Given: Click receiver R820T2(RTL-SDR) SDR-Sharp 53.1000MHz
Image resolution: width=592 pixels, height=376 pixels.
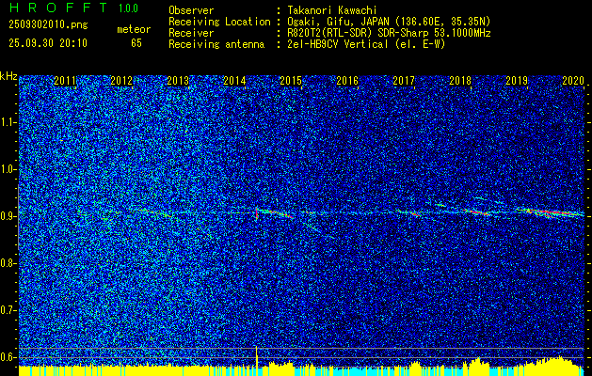Looking at the screenshot, I should point(389,33).
